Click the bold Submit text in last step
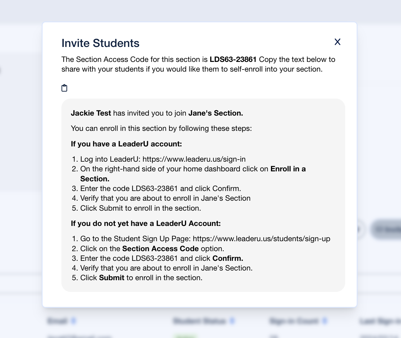401x338 pixels. (x=112, y=278)
